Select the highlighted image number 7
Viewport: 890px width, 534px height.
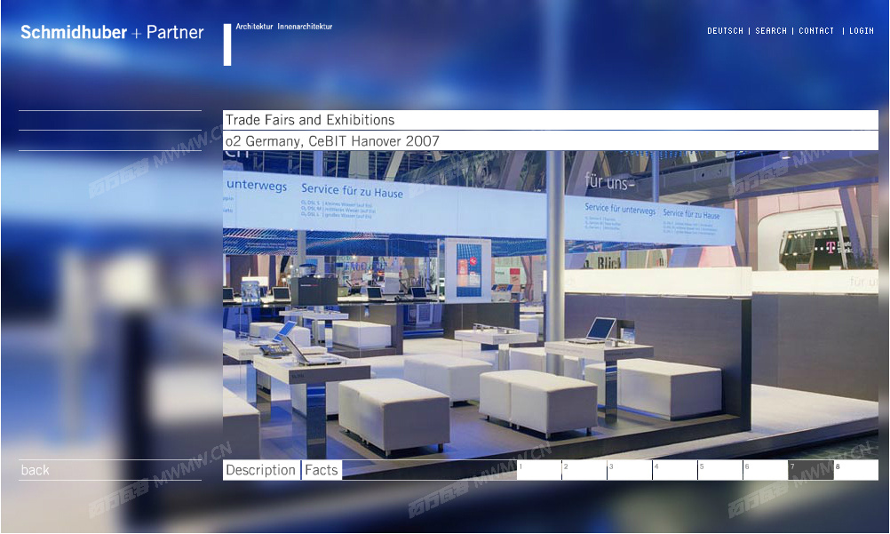point(811,470)
